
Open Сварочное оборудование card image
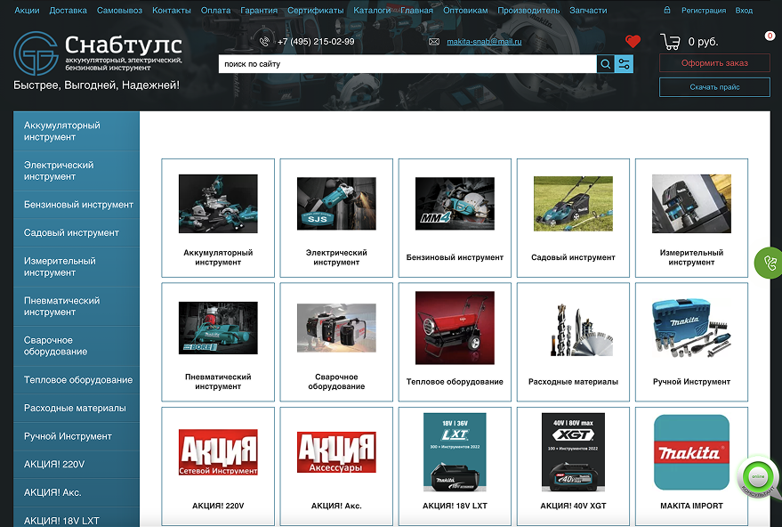pos(336,328)
